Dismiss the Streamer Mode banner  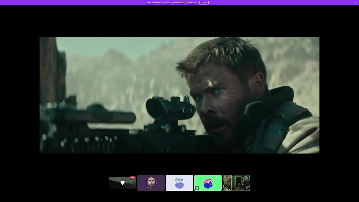pos(355,3)
